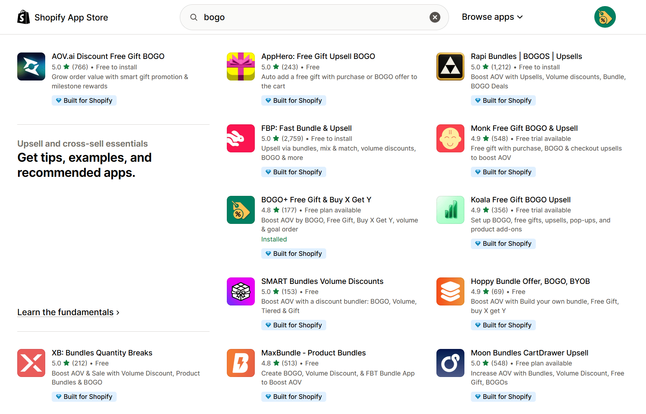Viewport: 646px width, 414px height.
Task: Open Hoppy Bundle Offer, BOGO, BYOB listing
Action: pos(530,281)
